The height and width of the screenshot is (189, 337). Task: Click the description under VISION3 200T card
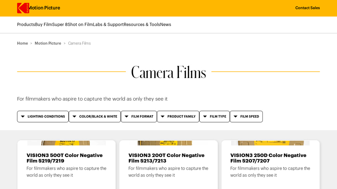168,172
